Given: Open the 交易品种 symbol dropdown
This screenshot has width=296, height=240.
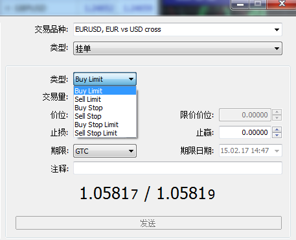Looking at the screenshot, I should point(177,29).
